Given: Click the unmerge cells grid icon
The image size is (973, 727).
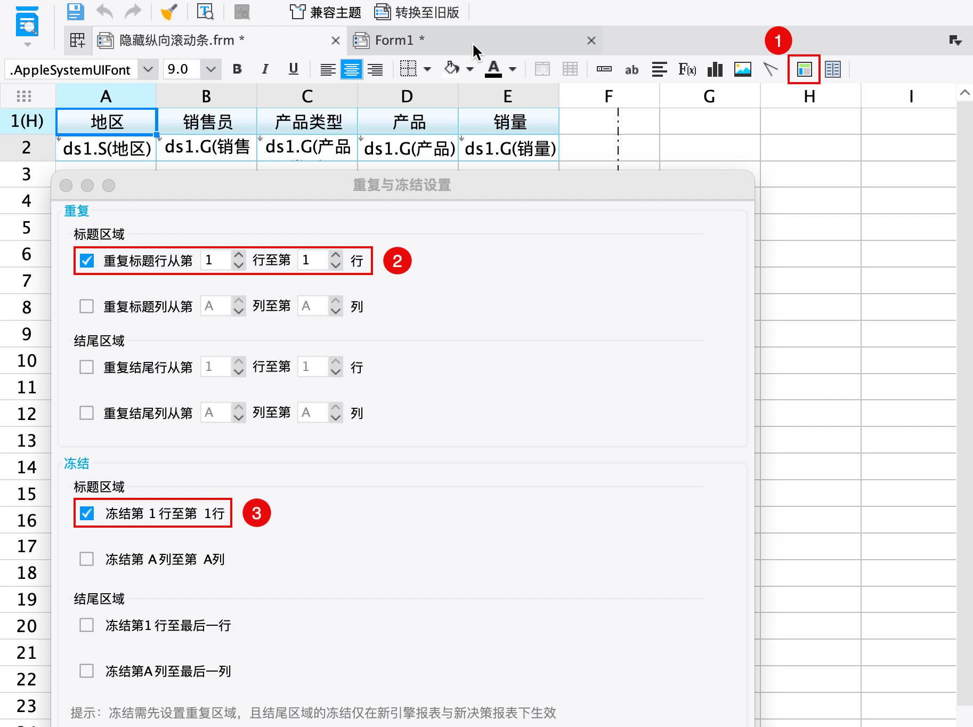Looking at the screenshot, I should click(x=570, y=69).
